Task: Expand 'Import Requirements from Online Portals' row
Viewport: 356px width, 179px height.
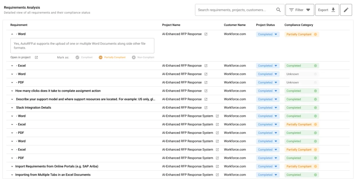Action: tap(12, 166)
